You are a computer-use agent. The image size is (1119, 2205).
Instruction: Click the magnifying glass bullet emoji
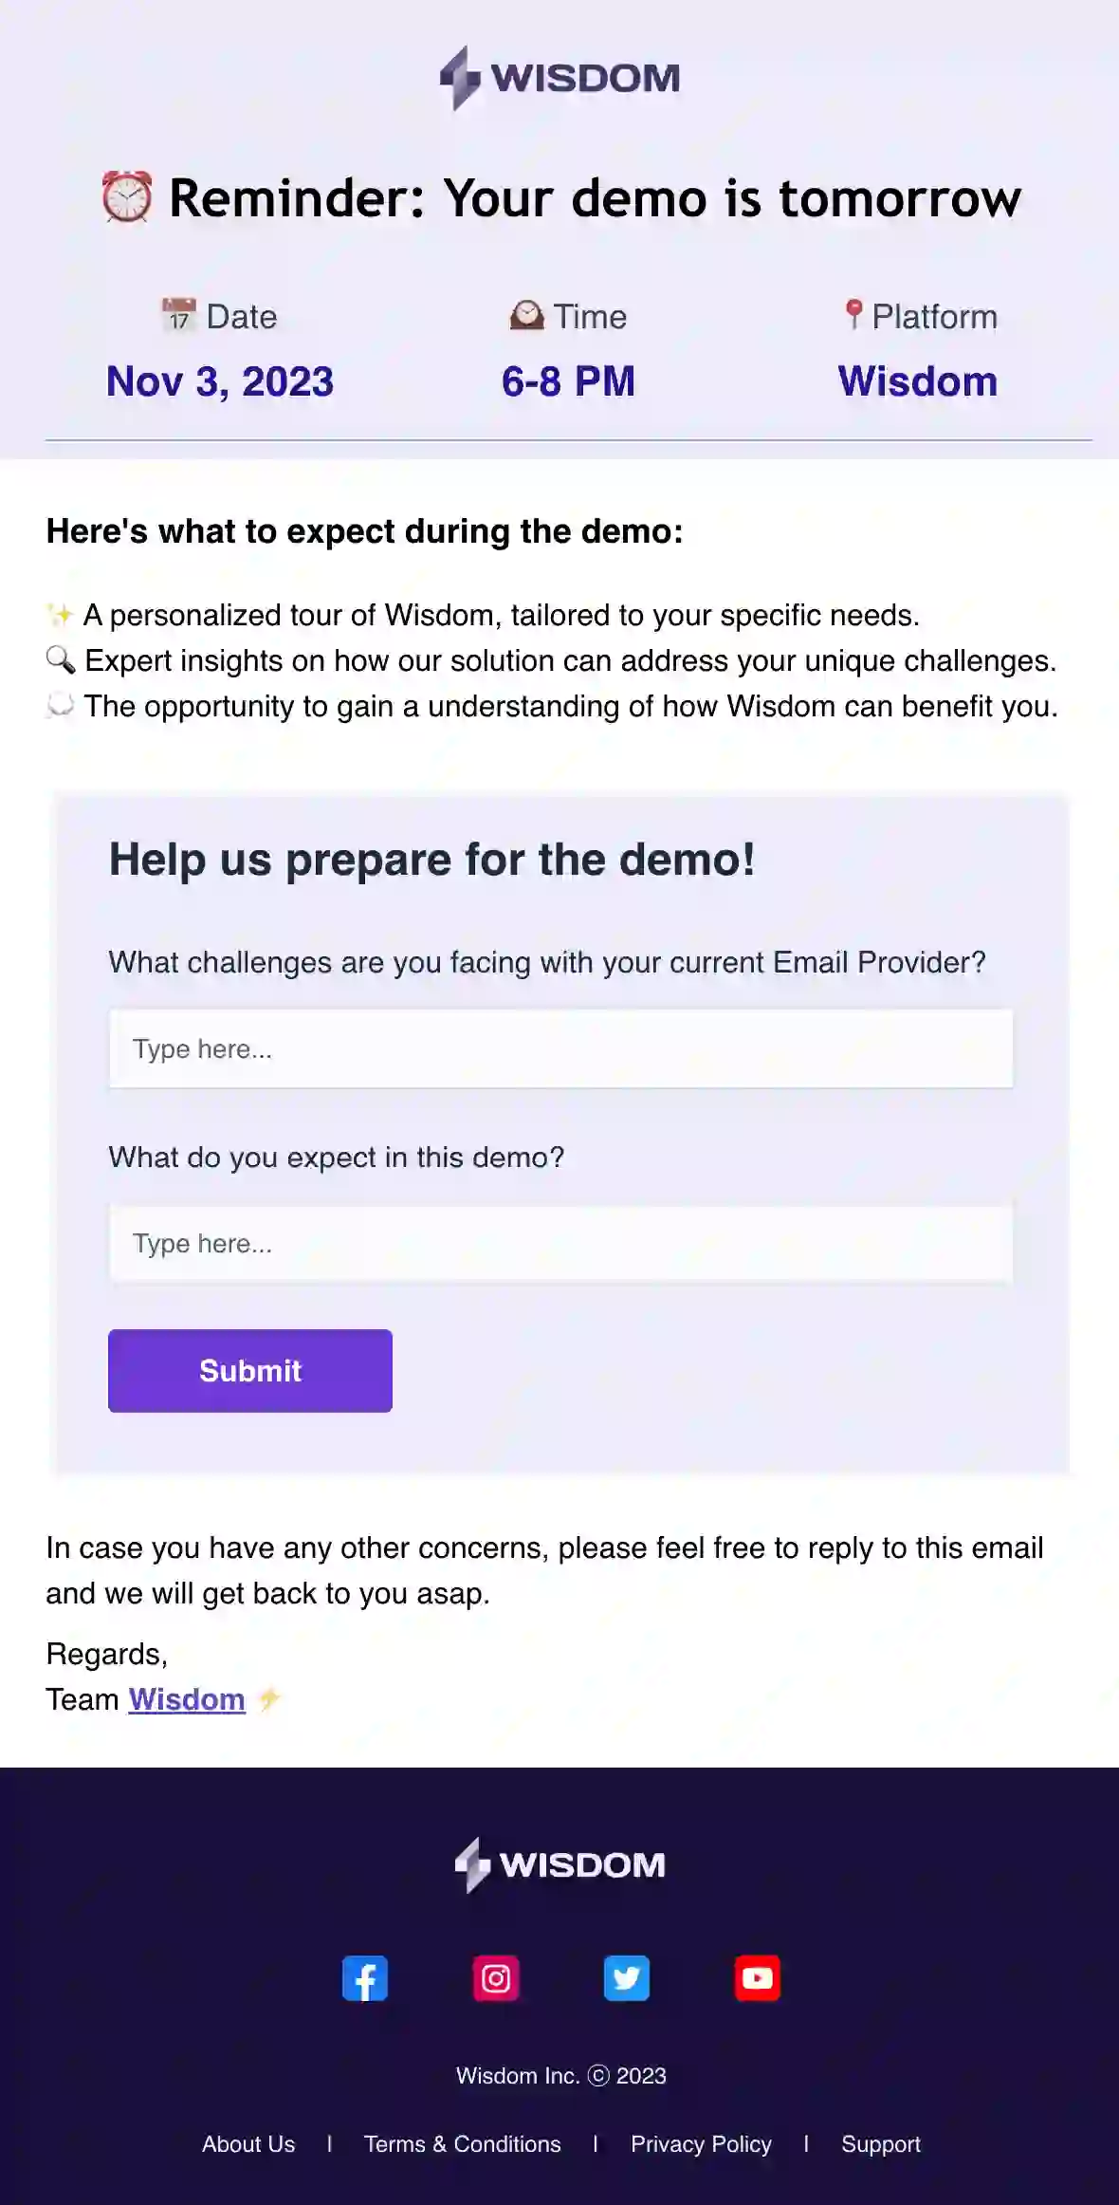(x=61, y=659)
